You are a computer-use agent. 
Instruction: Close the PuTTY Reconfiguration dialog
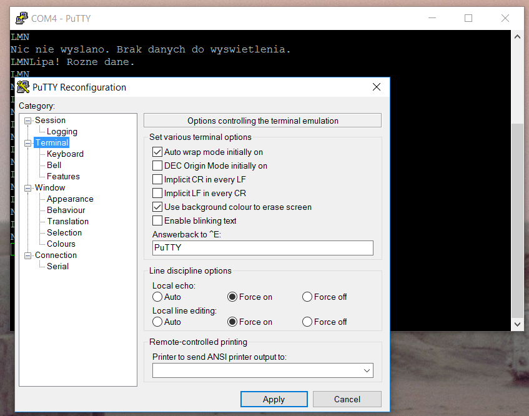377,87
